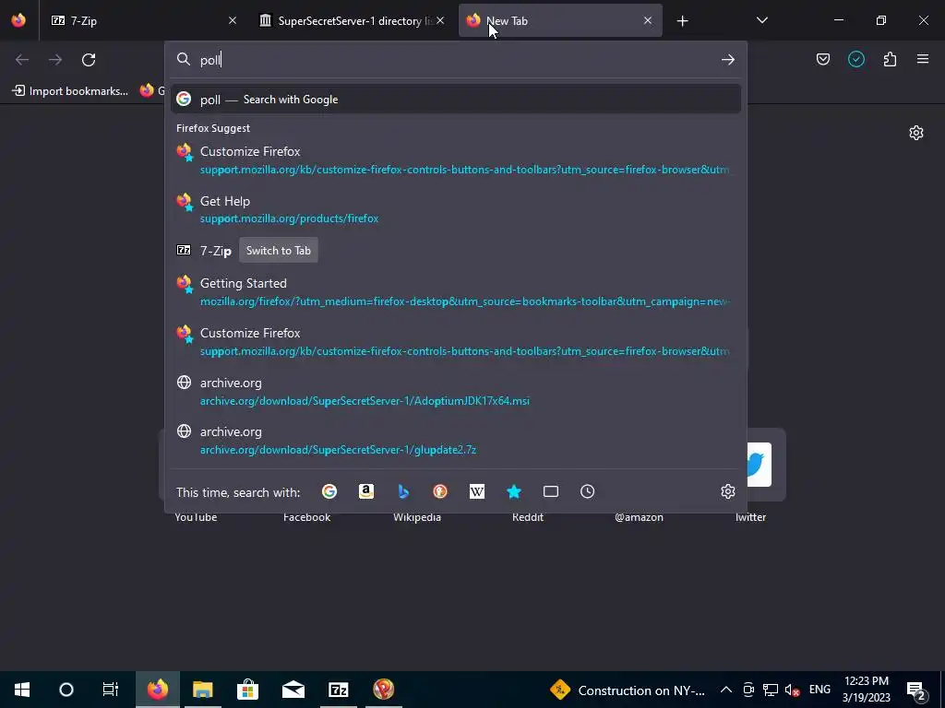This screenshot has height=708, width=945.
Task: Open Mail app from taskbar
Action: click(293, 690)
